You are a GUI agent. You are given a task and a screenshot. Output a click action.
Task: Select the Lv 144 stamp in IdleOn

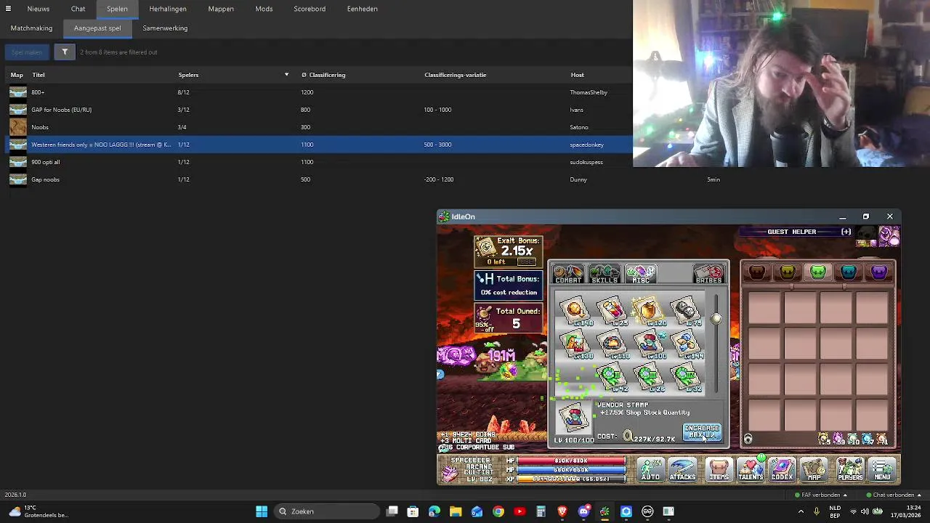(686, 344)
